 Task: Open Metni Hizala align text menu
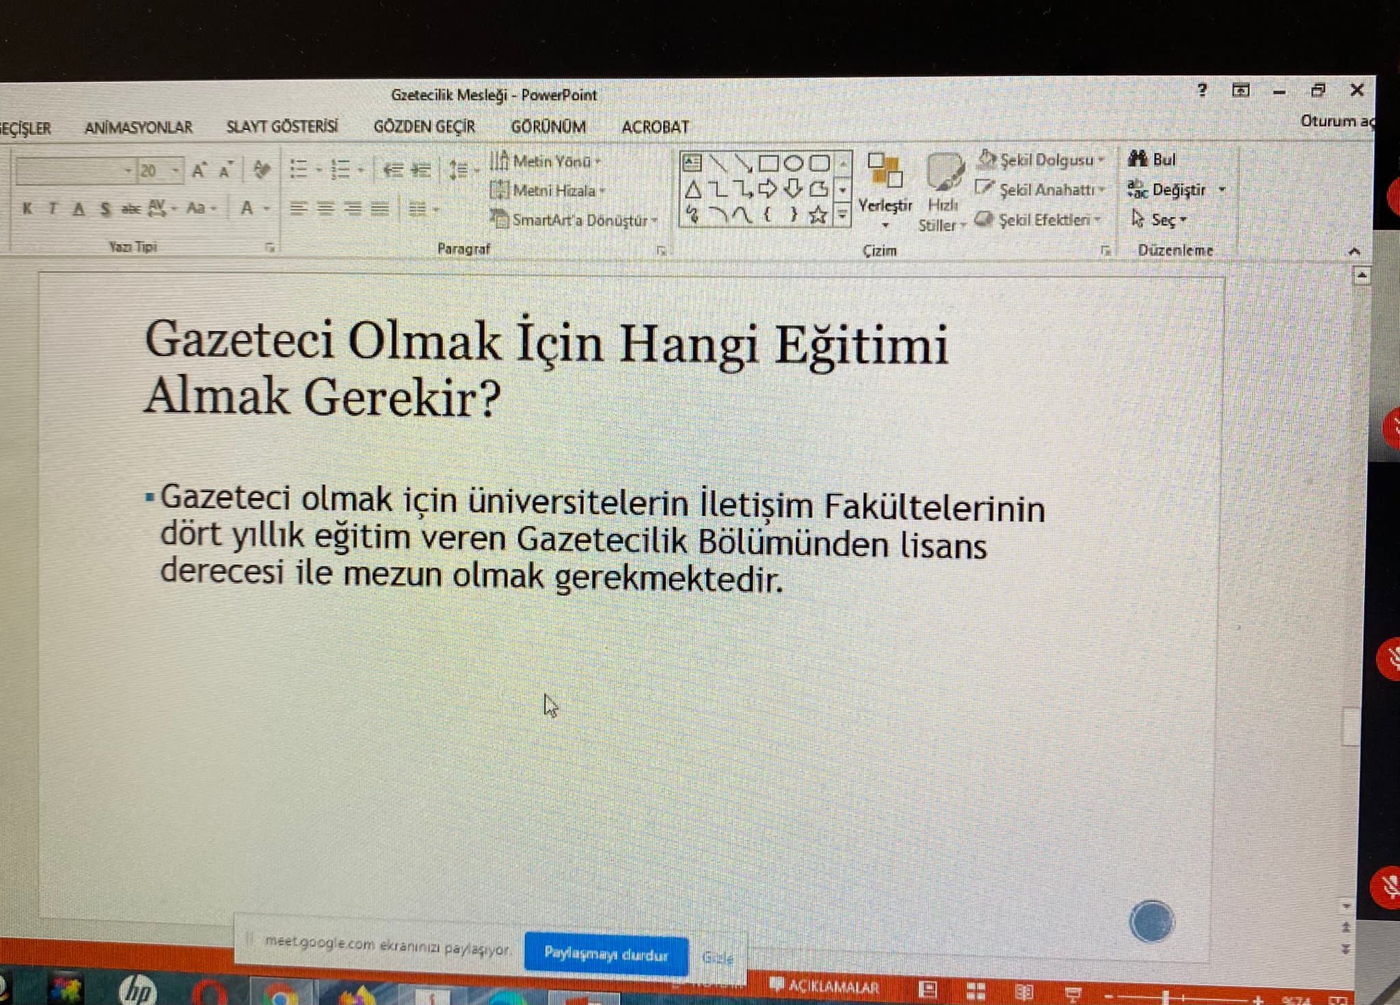point(548,191)
